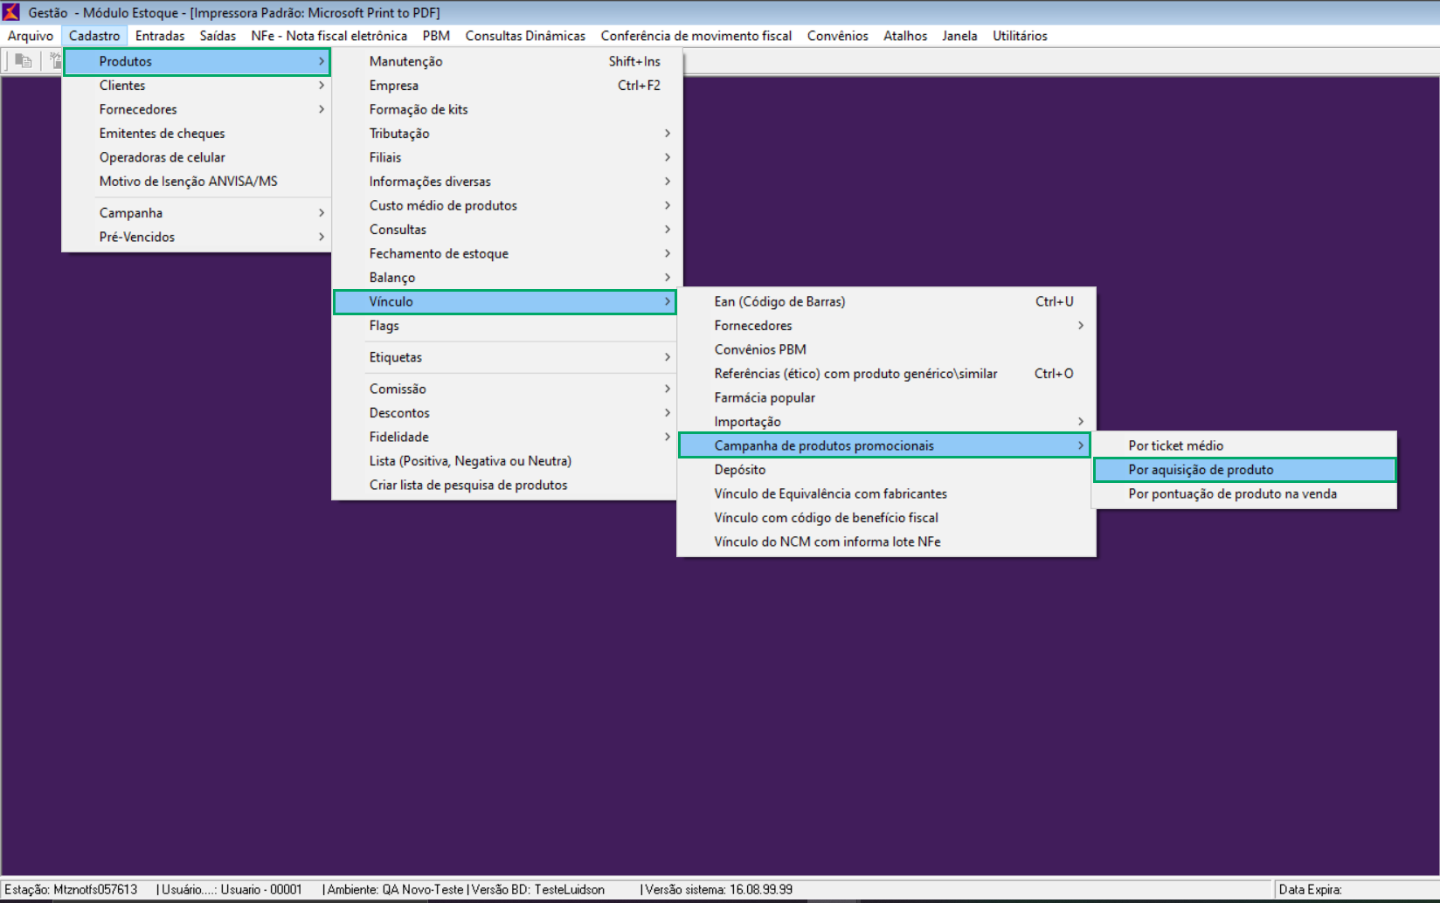Click status text "Versão BD: TesteLuidson"
The width and height of the screenshot is (1440, 903).
538,890
